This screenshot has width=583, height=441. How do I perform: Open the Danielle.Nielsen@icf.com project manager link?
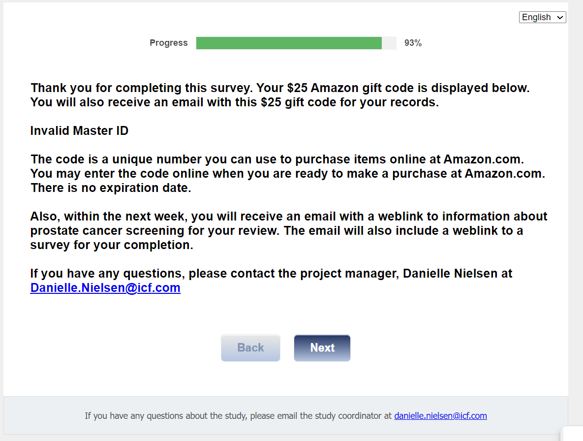point(105,288)
